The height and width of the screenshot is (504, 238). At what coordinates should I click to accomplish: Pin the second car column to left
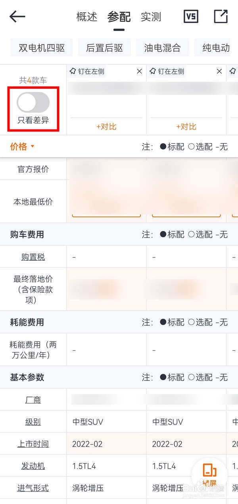167,71
